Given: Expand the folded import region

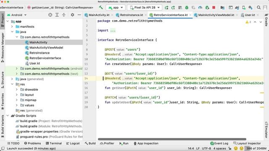Looking at the screenshot, I should point(113,31).
